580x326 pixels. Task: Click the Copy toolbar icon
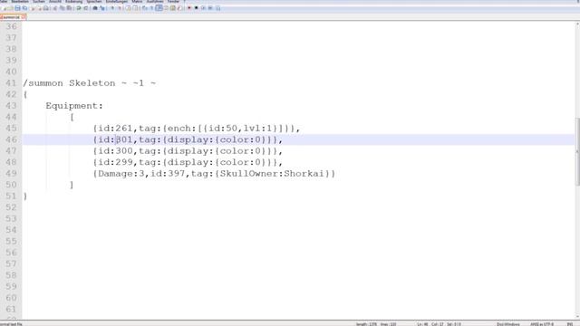(63, 8)
